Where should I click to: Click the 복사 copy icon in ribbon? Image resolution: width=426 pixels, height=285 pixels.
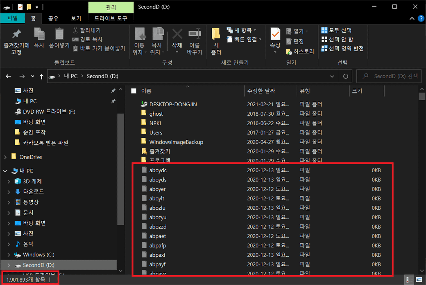[39, 34]
